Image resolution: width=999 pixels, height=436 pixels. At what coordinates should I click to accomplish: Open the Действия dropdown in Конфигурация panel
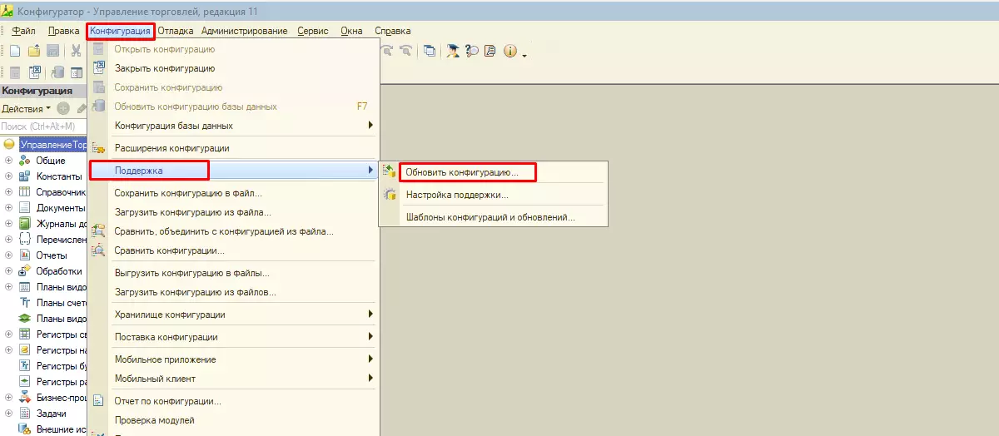pos(26,109)
